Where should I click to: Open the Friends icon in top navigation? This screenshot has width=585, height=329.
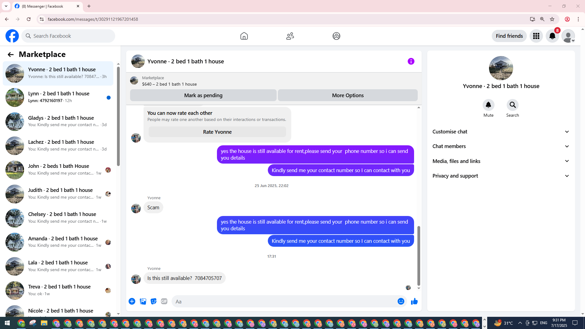coord(290,36)
